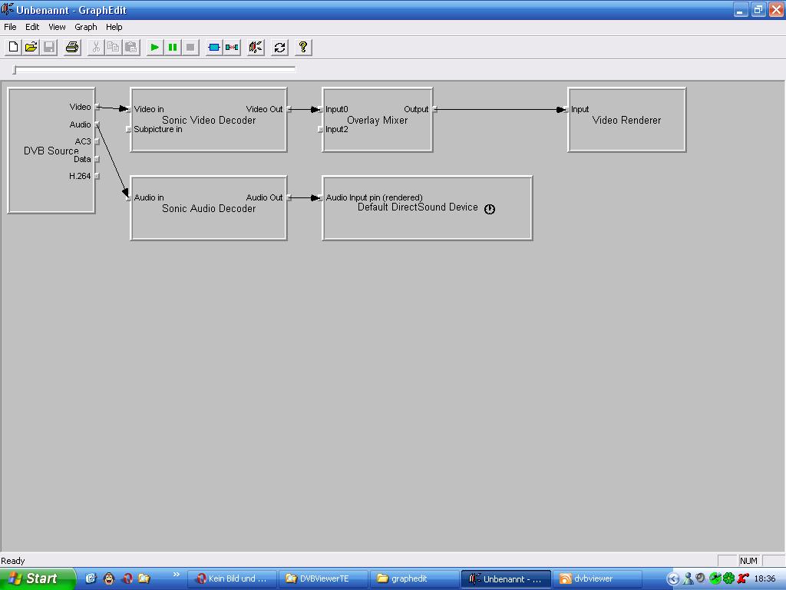
Task: Click the Audio Out pin on Sonic Audio Decoder
Action: (x=289, y=197)
